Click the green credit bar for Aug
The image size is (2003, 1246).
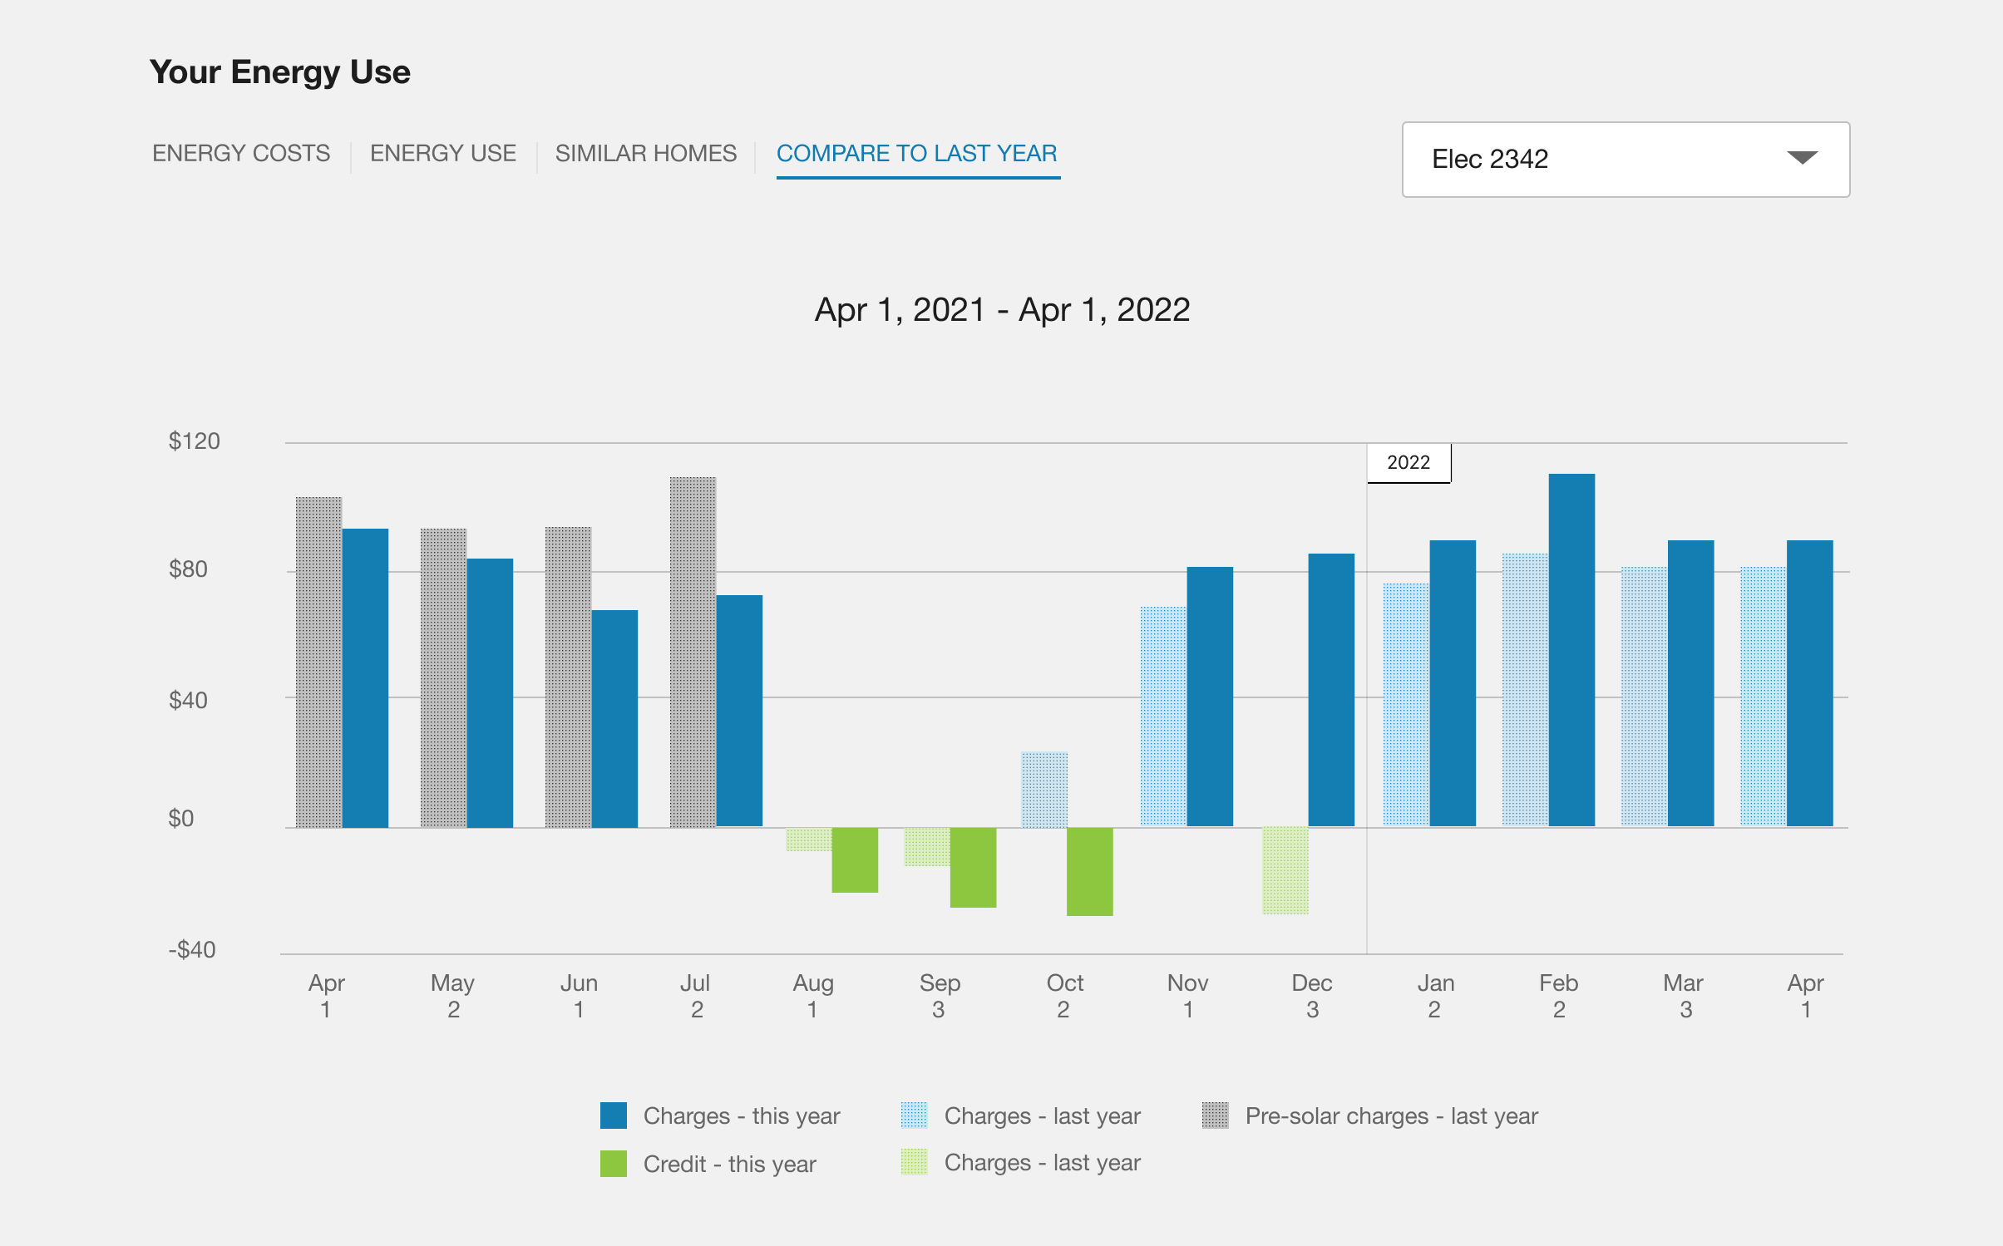(855, 859)
